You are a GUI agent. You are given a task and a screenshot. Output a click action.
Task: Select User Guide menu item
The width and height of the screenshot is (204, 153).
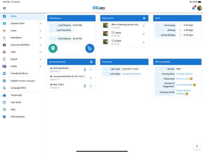click(23, 102)
